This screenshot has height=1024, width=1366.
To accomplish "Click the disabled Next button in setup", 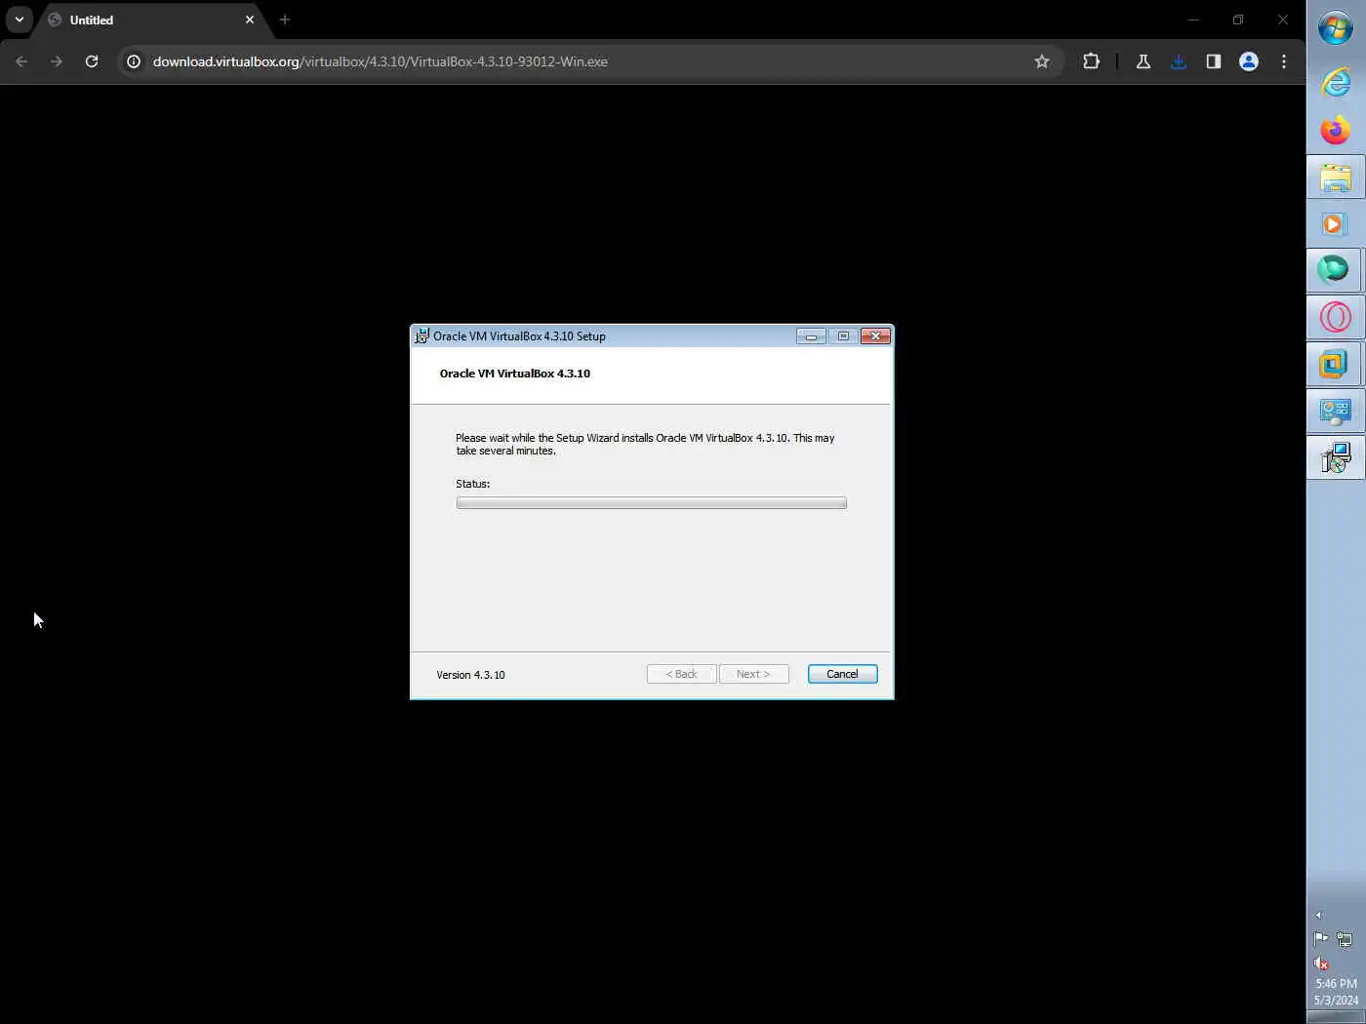I will click(x=753, y=674).
